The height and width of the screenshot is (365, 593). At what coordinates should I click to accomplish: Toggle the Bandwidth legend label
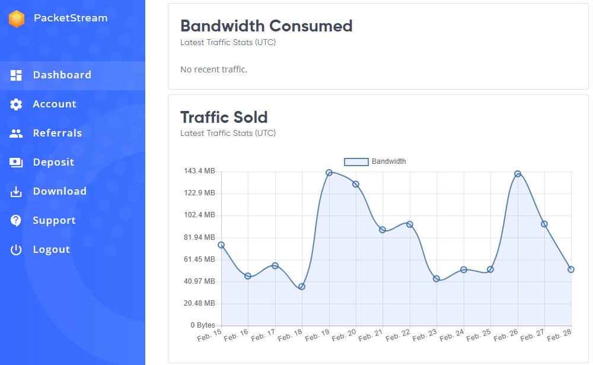pyautogui.click(x=389, y=161)
